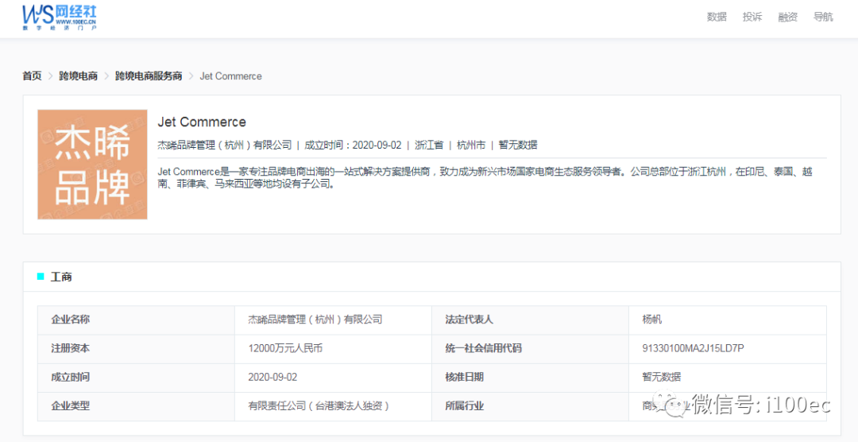Image resolution: width=858 pixels, height=442 pixels.
Task: Click the 暂无数据 value for 核准日期
Action: coord(662,378)
